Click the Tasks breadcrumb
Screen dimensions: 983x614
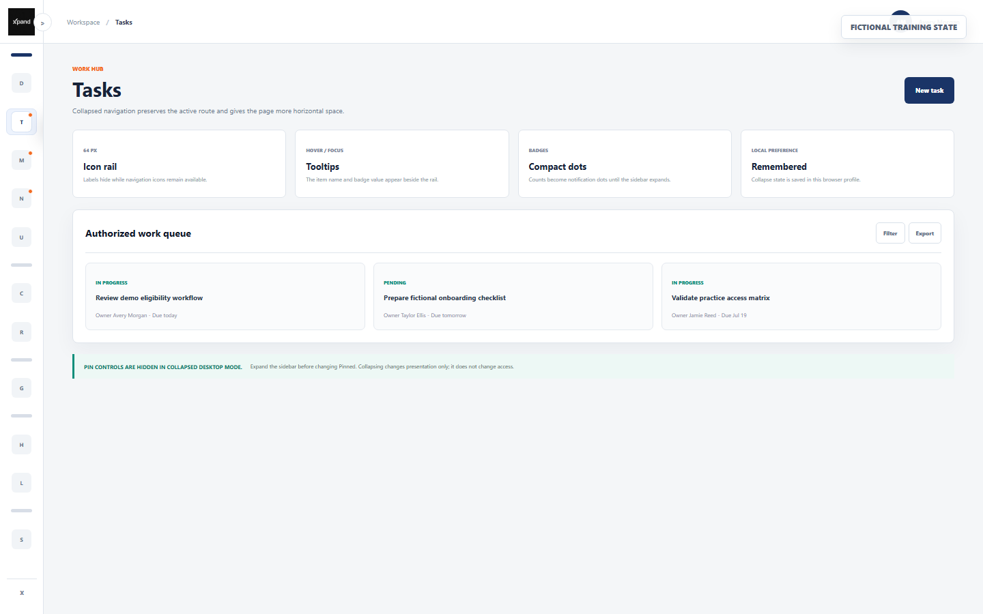point(124,23)
